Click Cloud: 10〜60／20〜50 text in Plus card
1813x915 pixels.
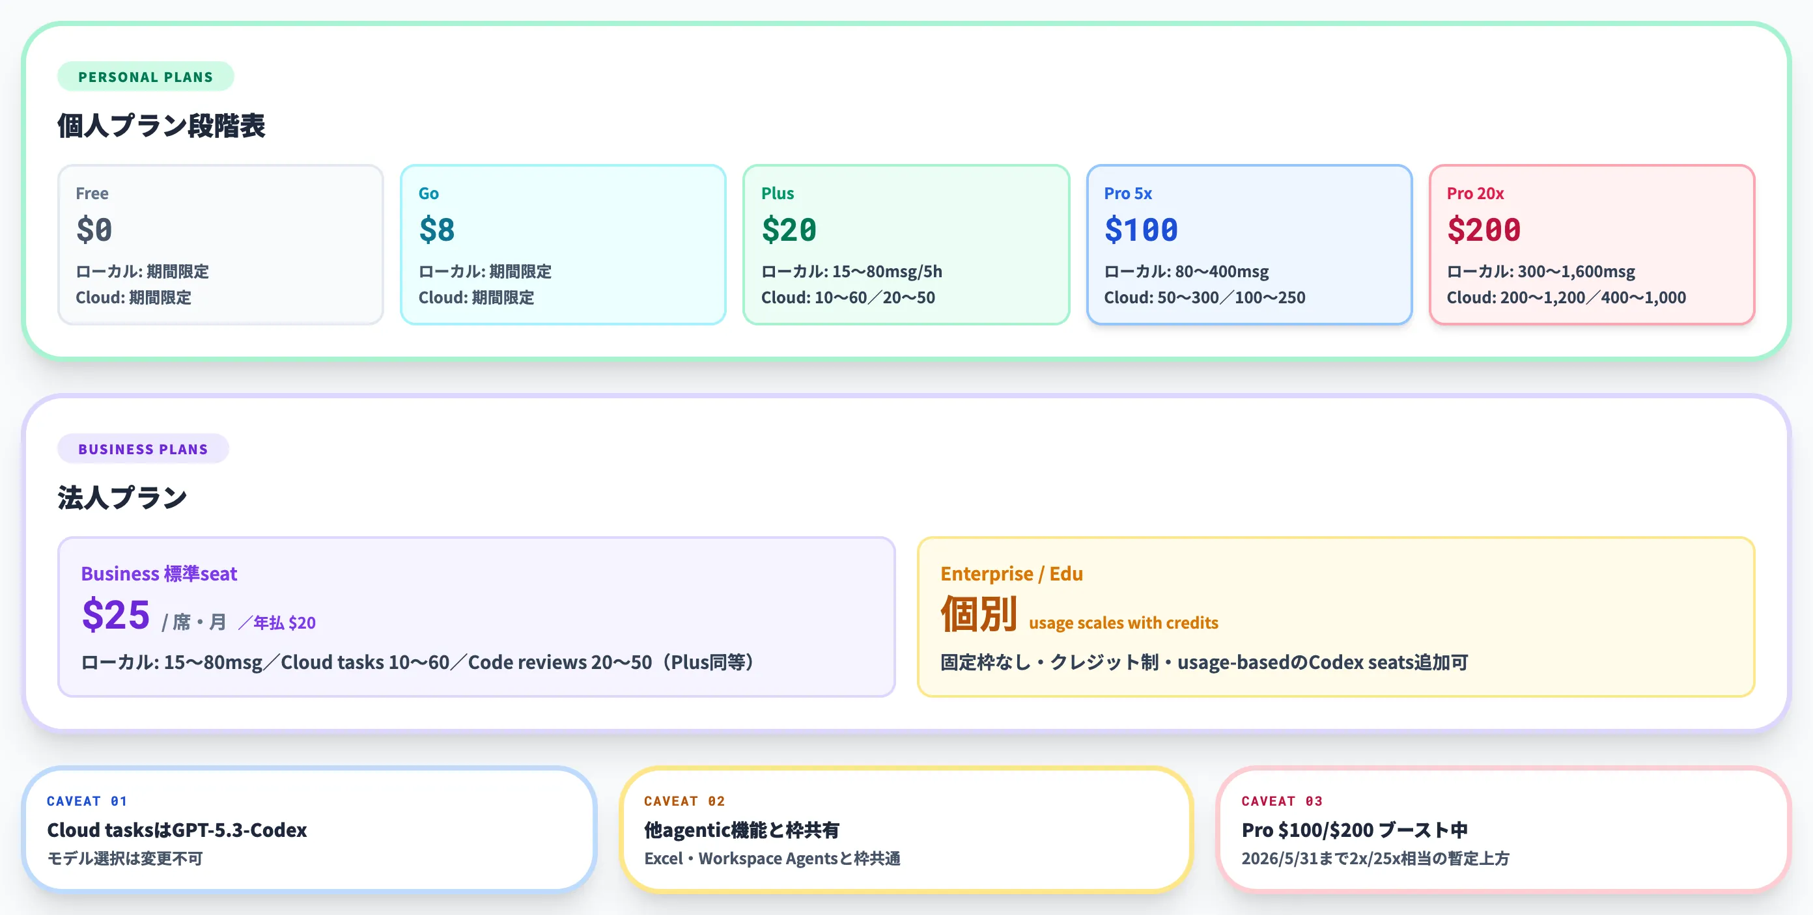(848, 297)
